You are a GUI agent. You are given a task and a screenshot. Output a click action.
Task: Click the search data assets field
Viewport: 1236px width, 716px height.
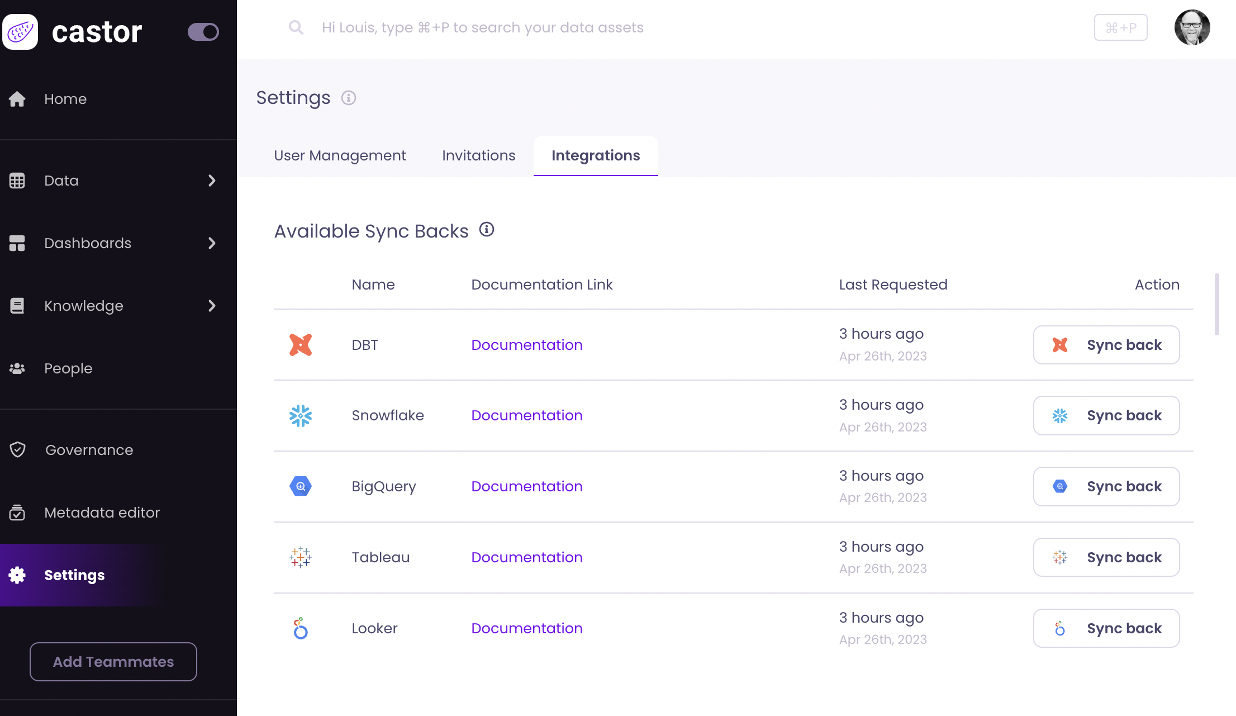coord(483,27)
